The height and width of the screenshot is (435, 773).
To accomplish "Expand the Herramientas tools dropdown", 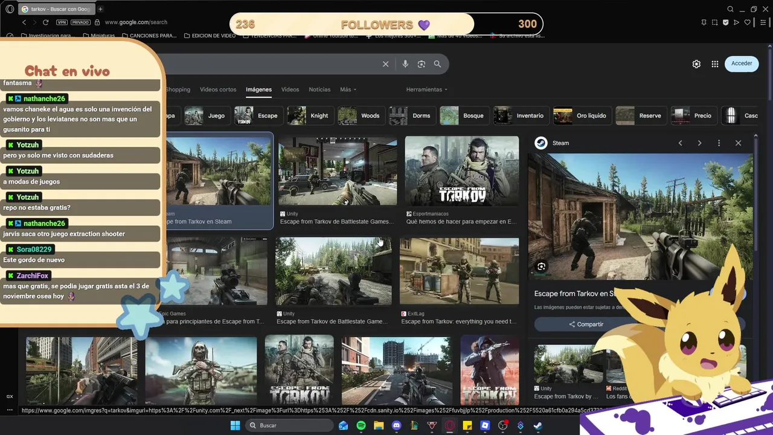I will [427, 89].
